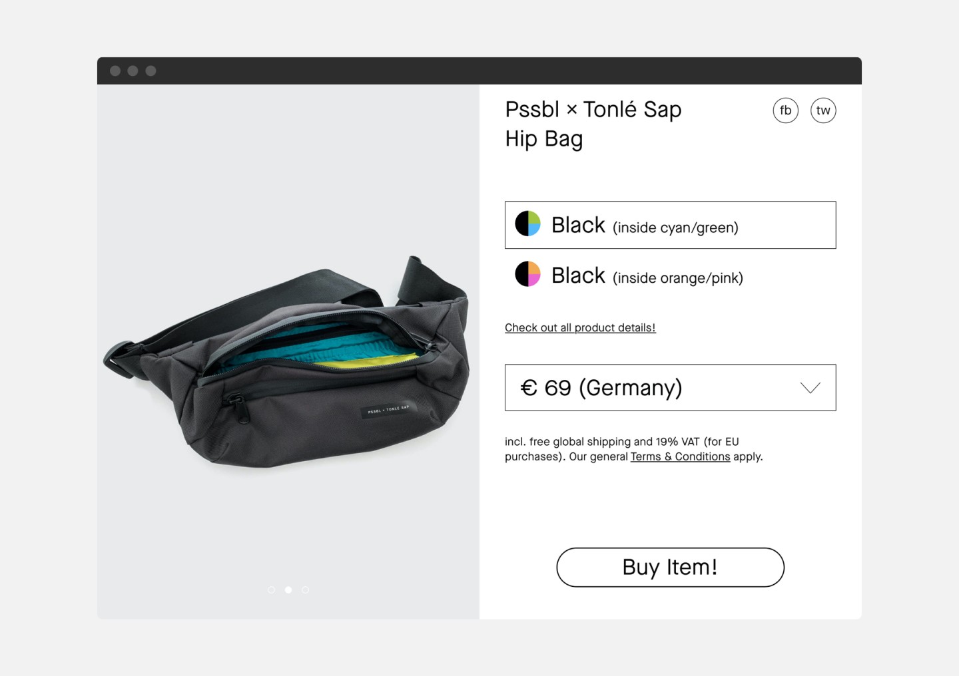Go to first image carousel dot
Image resolution: width=959 pixels, height=676 pixels.
point(271,590)
